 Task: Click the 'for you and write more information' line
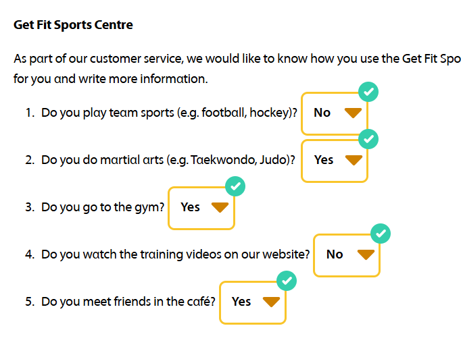click(x=110, y=78)
